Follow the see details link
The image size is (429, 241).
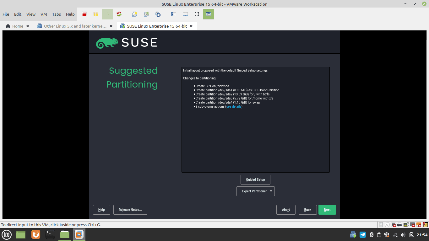pyautogui.click(x=234, y=107)
